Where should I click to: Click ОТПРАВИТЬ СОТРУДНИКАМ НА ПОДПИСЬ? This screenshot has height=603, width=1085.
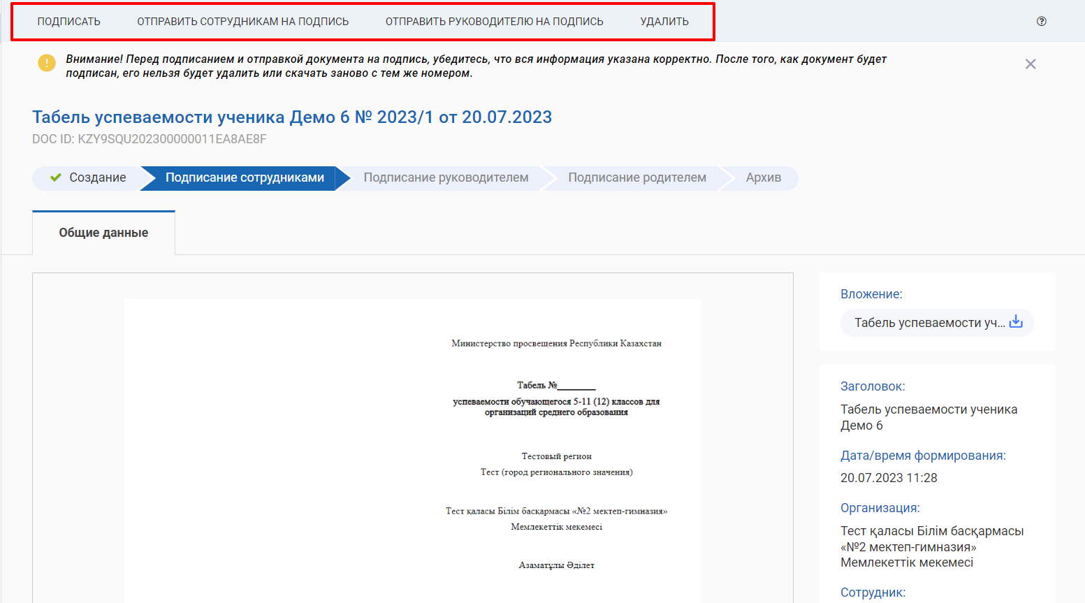point(242,22)
